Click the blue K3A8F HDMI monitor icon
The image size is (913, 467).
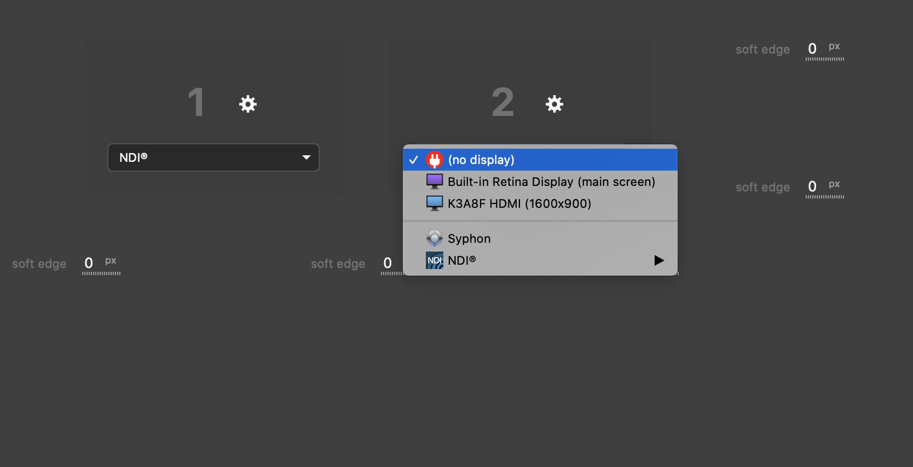pos(435,203)
